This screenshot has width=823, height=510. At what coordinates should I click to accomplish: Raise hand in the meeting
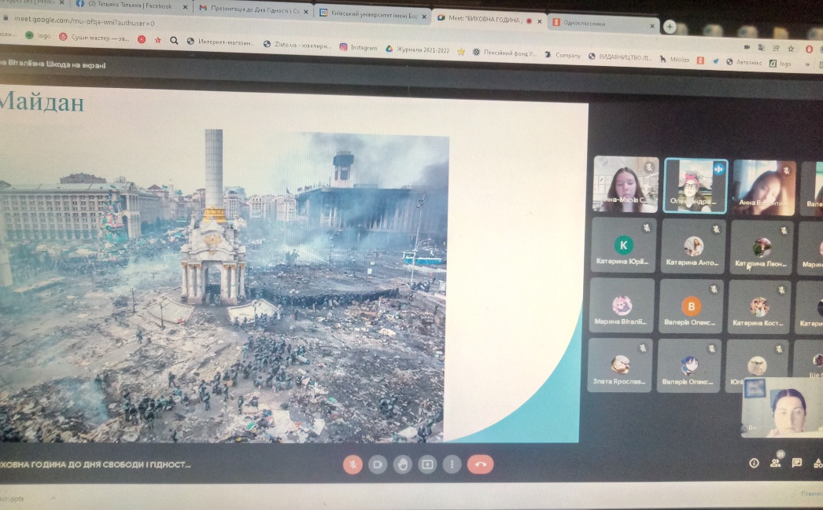tap(403, 464)
